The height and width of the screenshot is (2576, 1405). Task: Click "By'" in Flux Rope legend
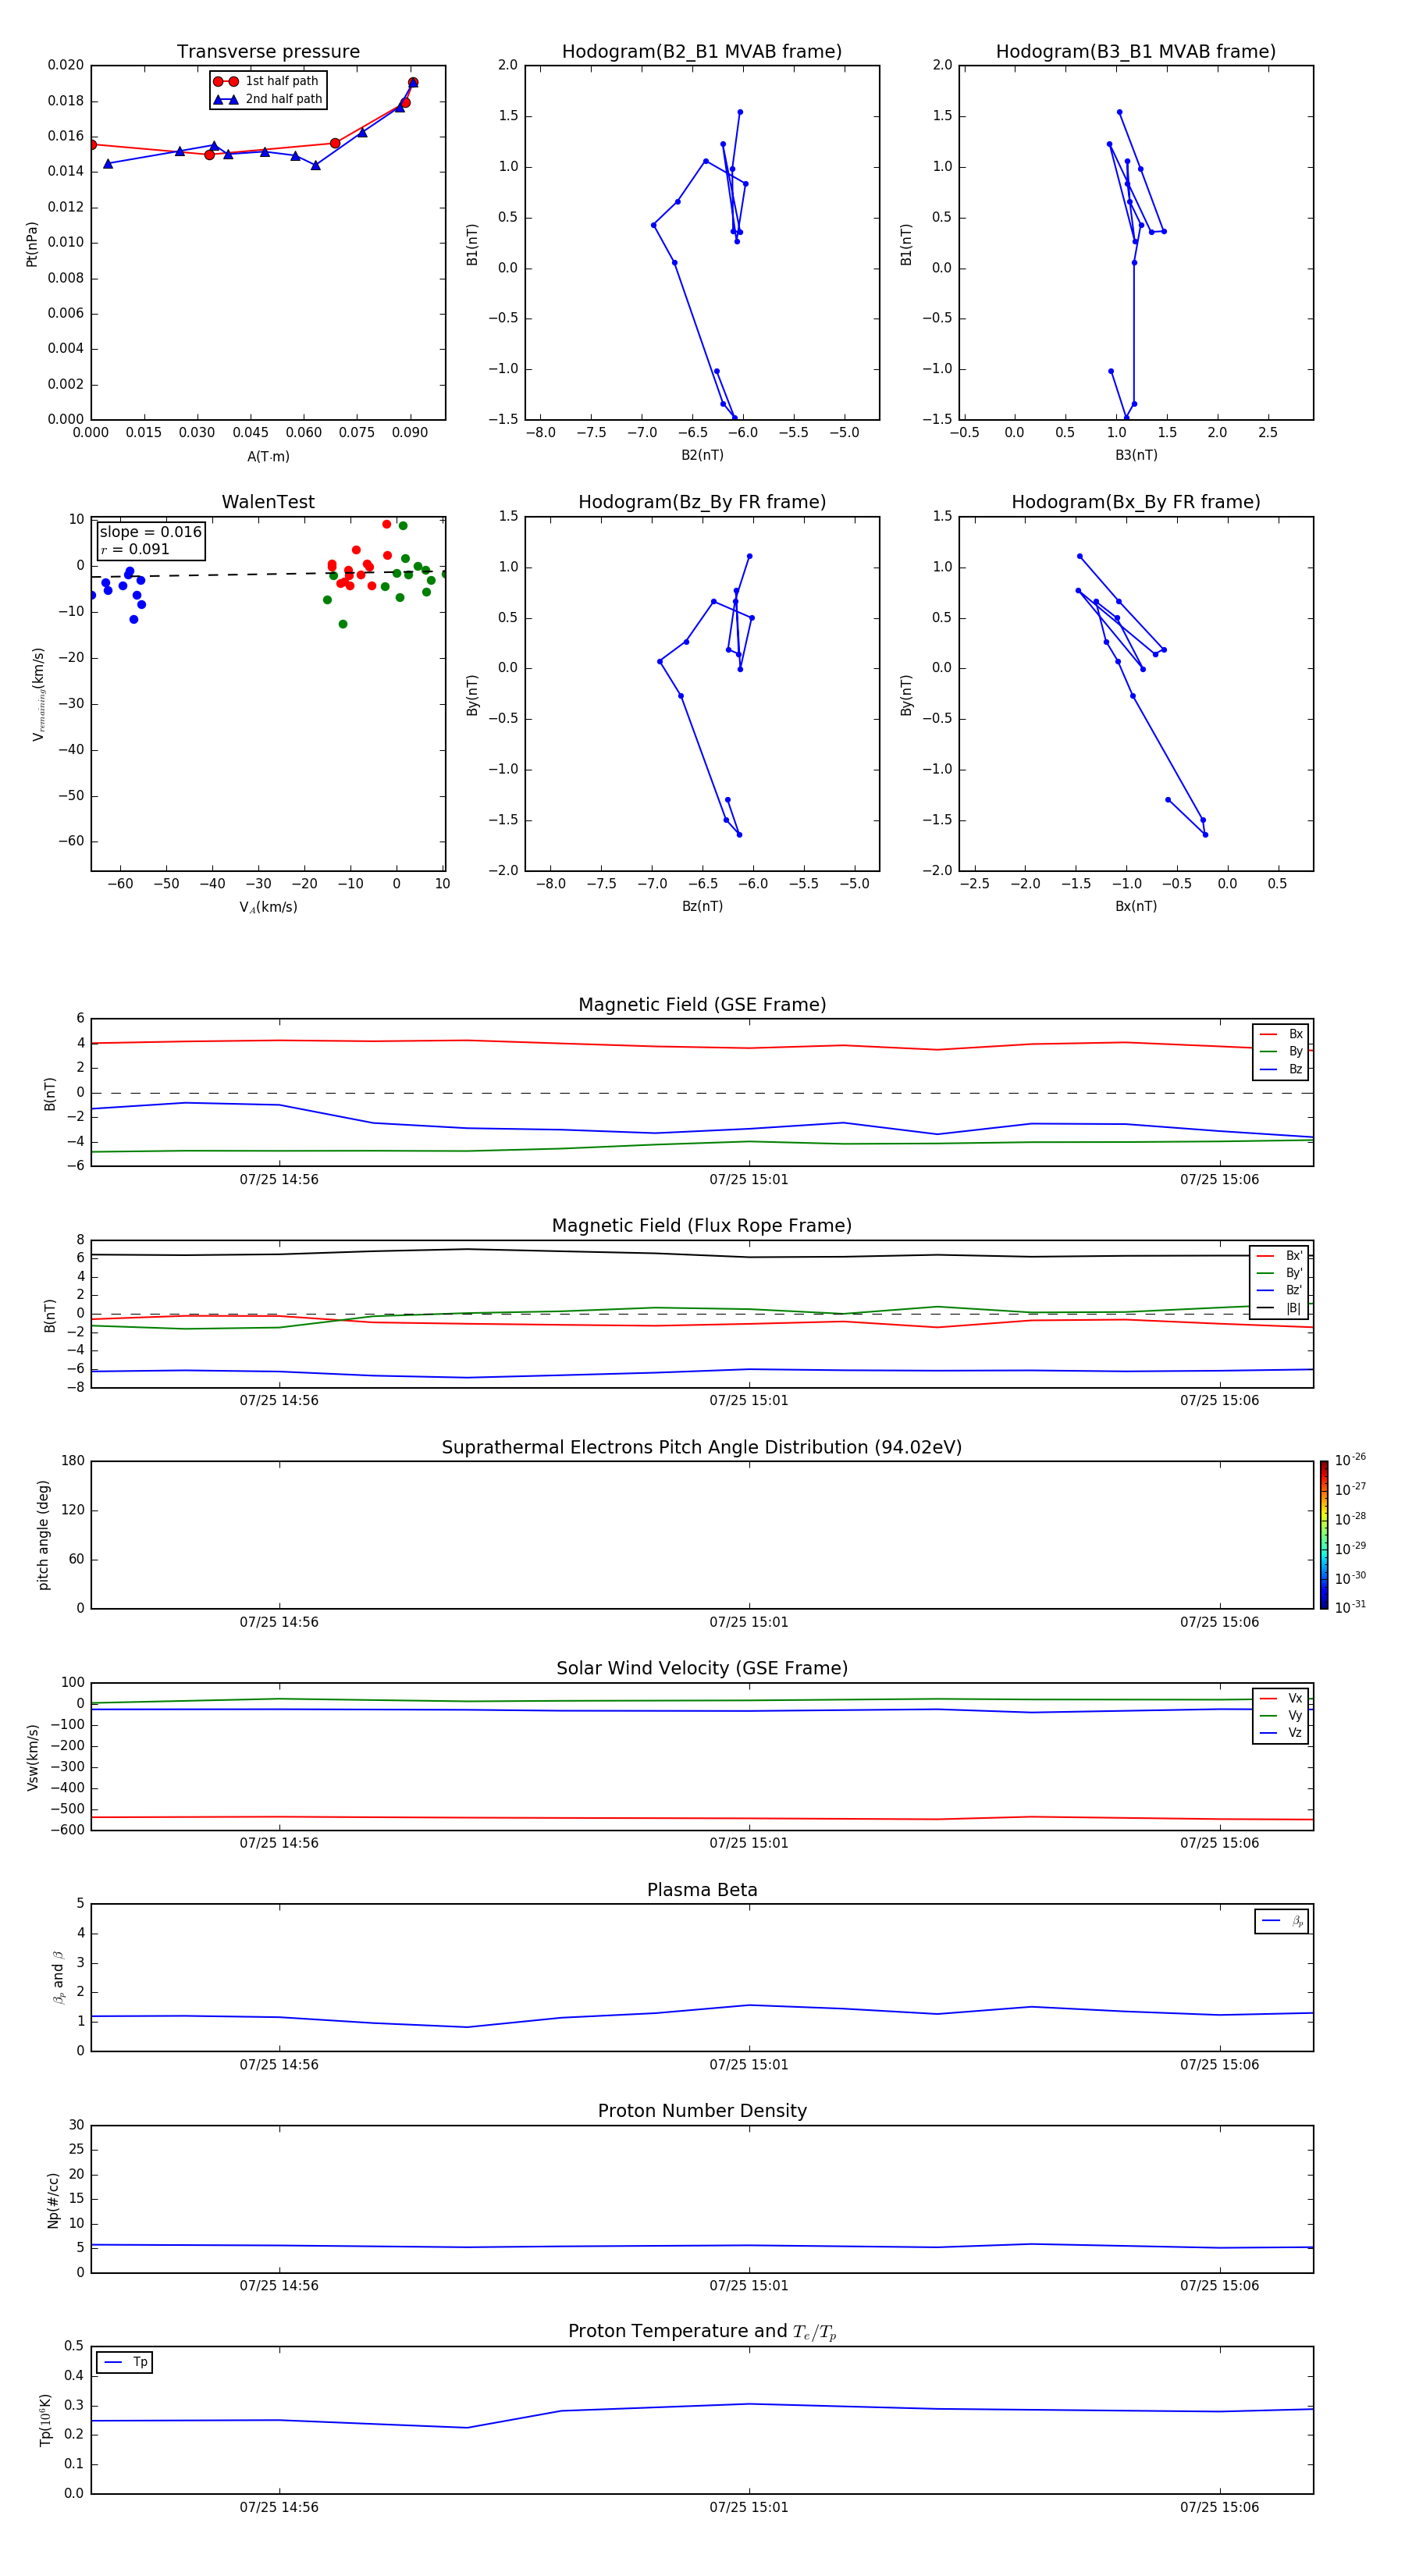1294,1273
